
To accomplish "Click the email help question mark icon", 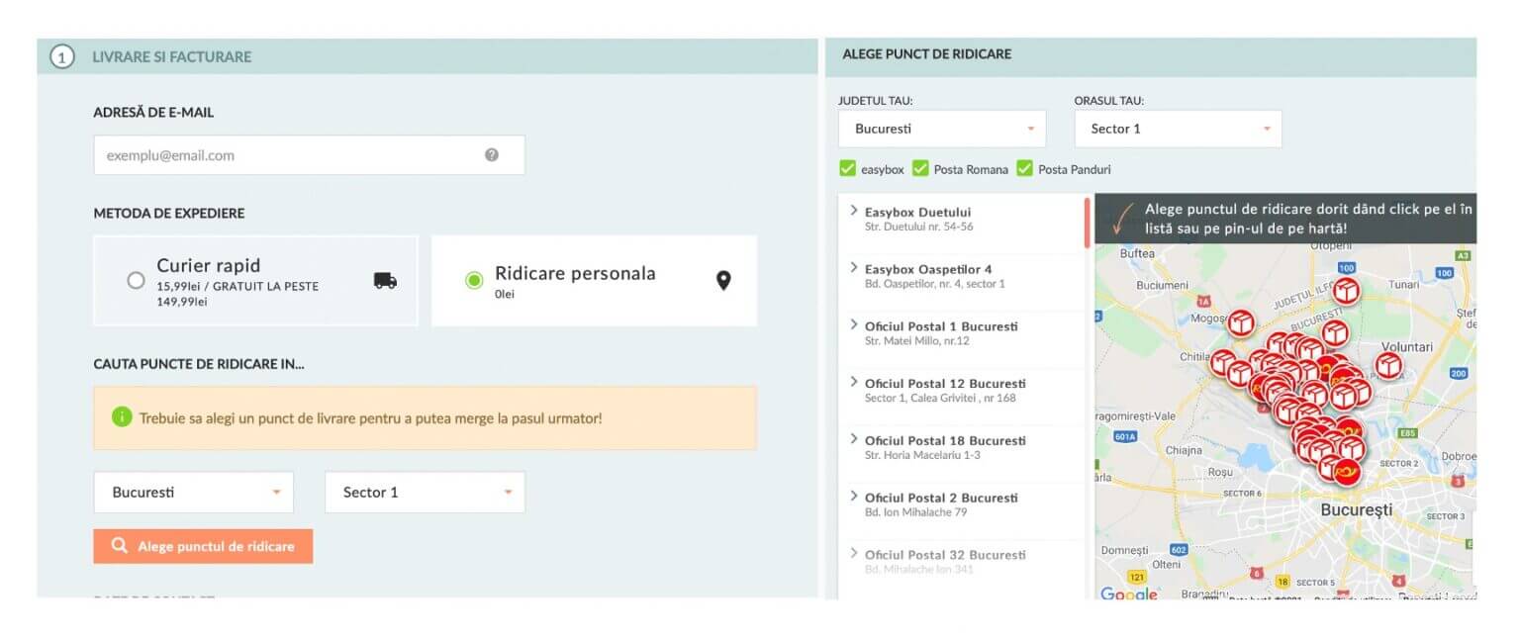I will [x=492, y=155].
